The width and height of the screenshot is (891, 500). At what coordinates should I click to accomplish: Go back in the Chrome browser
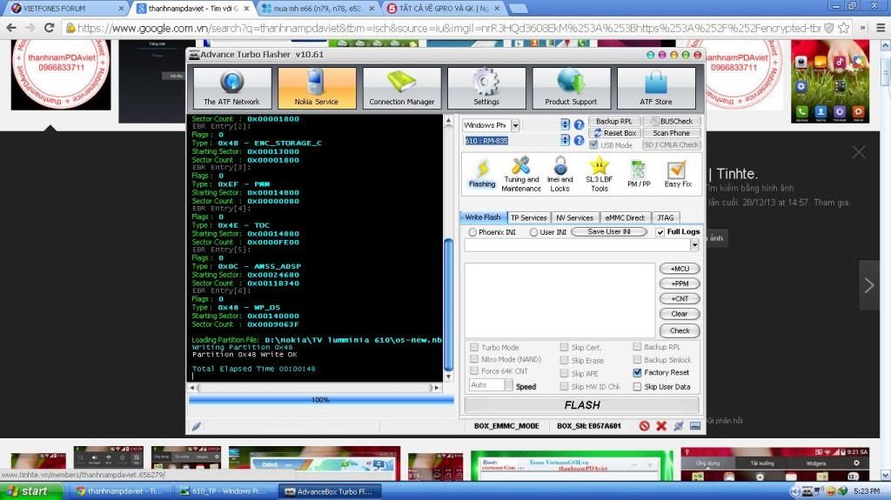pos(11,27)
